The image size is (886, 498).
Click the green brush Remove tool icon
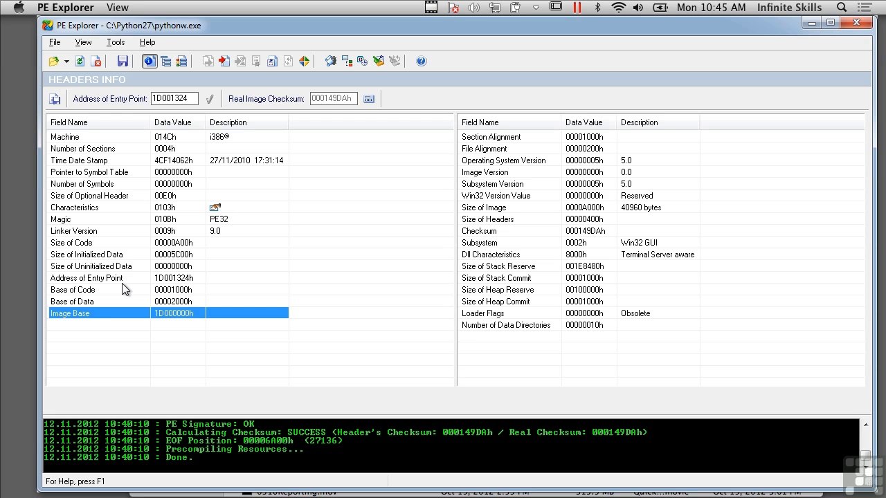pyautogui.click(x=379, y=62)
